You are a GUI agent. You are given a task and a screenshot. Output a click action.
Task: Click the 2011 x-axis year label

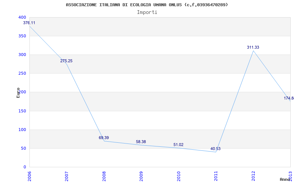click(216, 176)
